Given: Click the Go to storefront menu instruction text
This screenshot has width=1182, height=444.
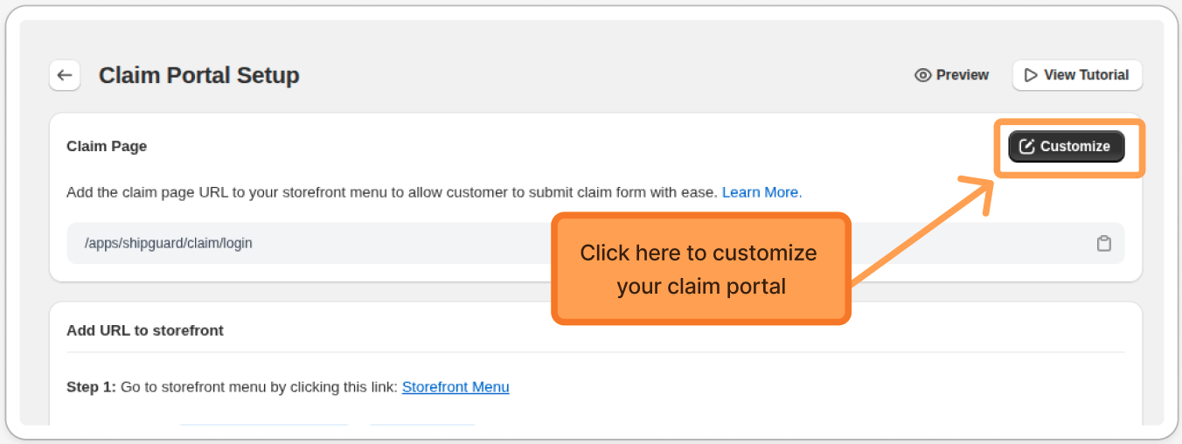Looking at the screenshot, I should 259,386.
